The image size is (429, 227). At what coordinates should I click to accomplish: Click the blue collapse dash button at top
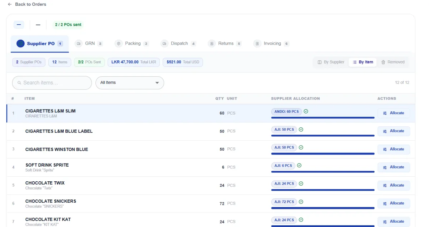point(19,25)
